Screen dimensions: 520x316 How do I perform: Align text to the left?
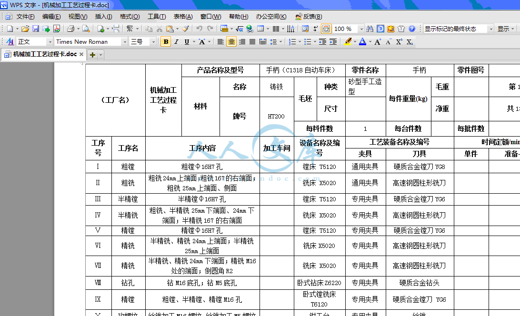tap(220, 42)
